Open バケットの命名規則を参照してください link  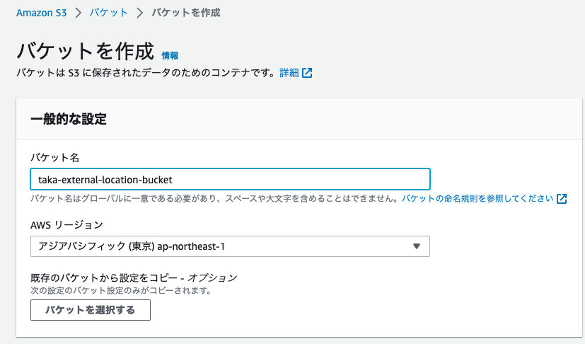477,199
